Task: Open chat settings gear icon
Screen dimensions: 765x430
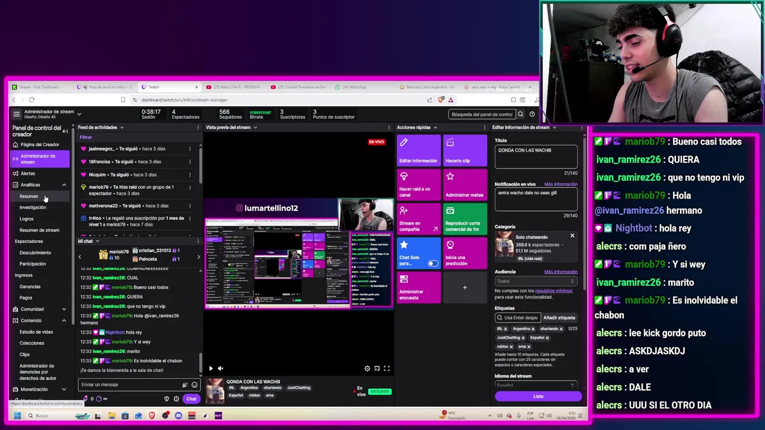Action: click(x=176, y=399)
